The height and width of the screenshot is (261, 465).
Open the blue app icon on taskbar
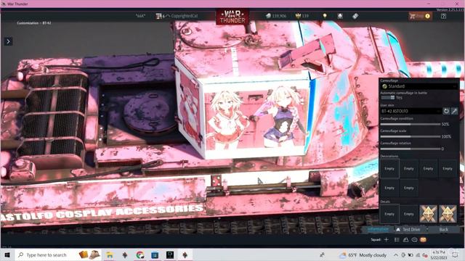tap(155, 254)
